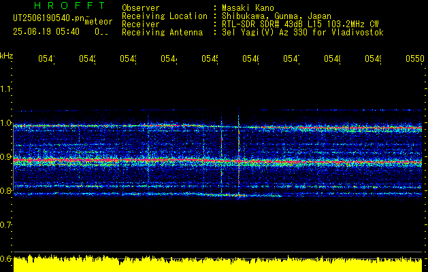Click the Receiver label
This screenshot has height=272, width=428.
pos(141,24)
